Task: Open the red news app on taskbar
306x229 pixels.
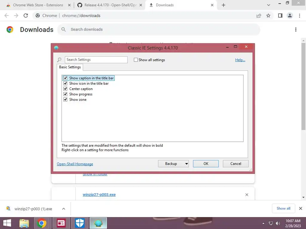Action: [61, 223]
